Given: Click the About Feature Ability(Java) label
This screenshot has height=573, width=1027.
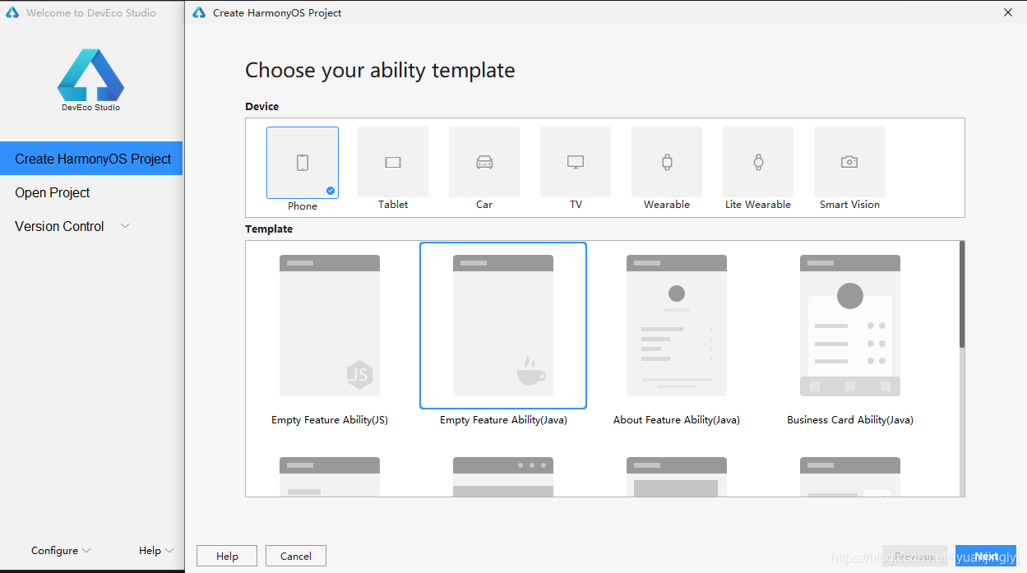Looking at the screenshot, I should [677, 420].
